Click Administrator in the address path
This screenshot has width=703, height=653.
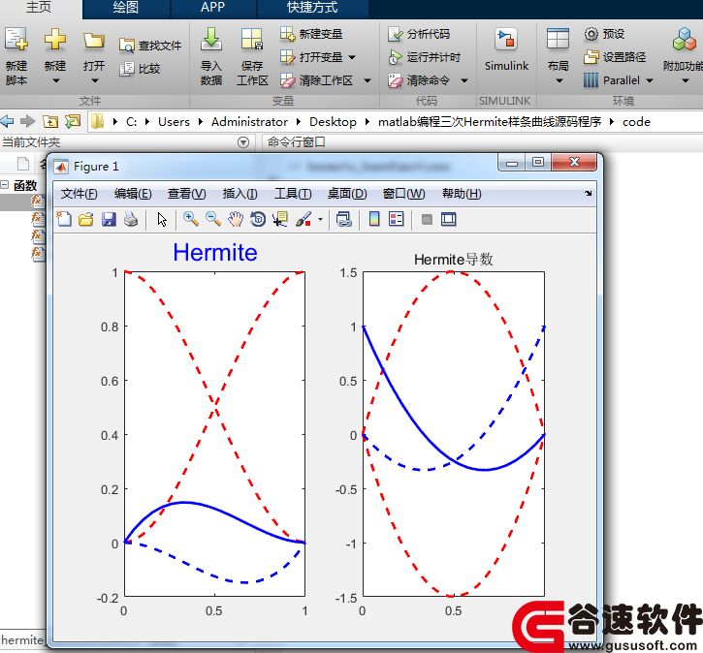(249, 122)
